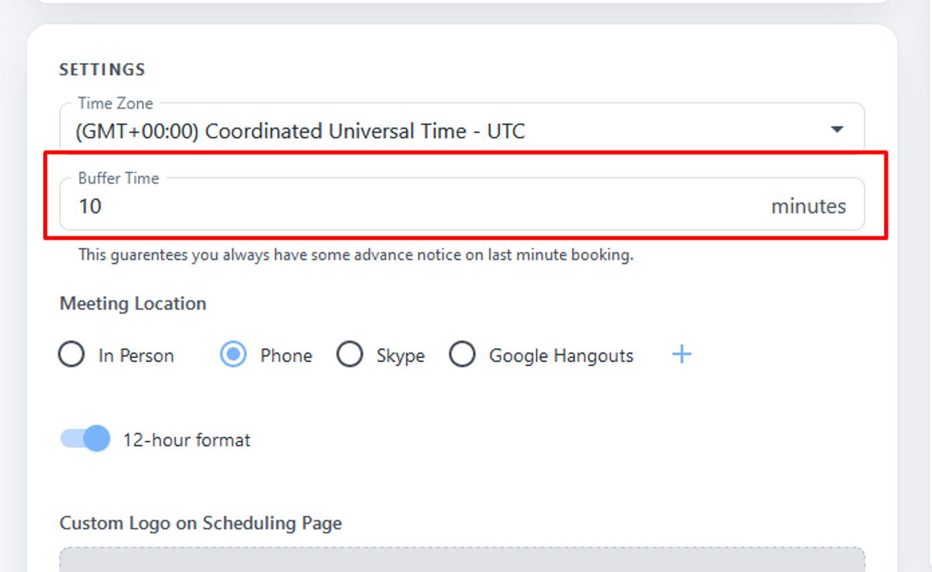Click the Meeting Location heading
Viewport: 932px width, 572px height.
click(133, 304)
